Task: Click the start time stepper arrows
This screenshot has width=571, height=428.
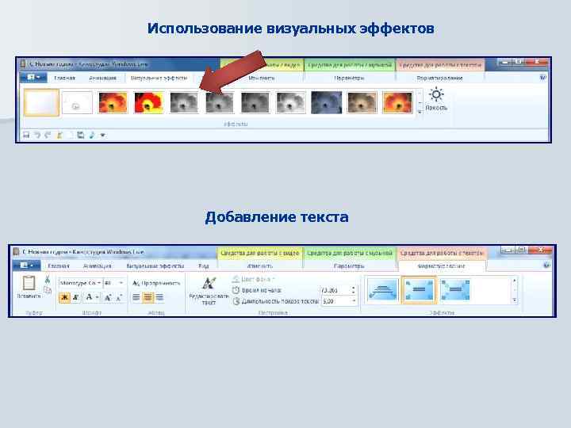Action: pos(353,290)
